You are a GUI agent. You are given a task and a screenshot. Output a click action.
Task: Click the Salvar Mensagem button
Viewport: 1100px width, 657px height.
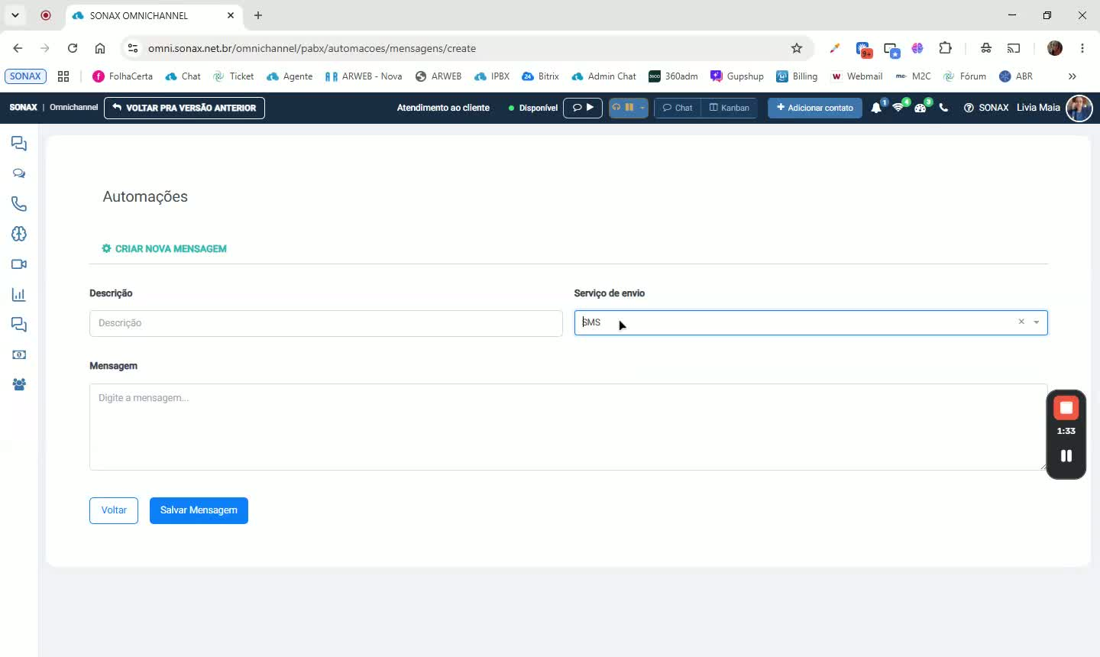pos(199,510)
